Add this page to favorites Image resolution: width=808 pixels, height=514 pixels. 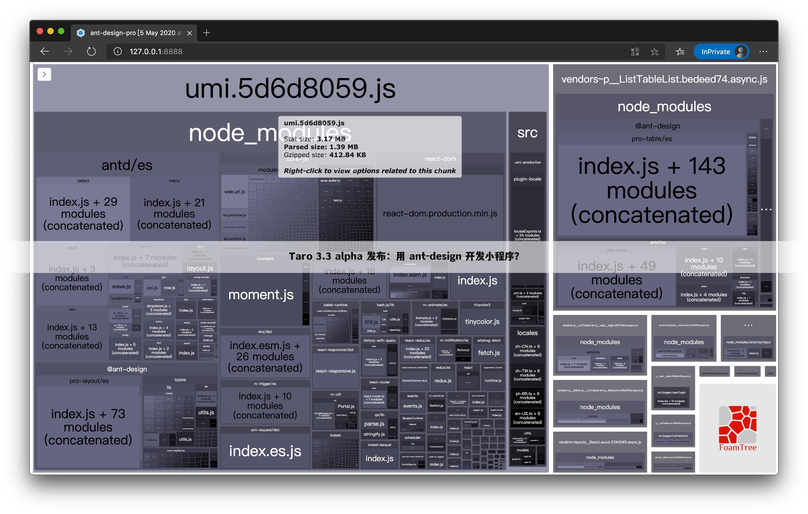click(654, 52)
